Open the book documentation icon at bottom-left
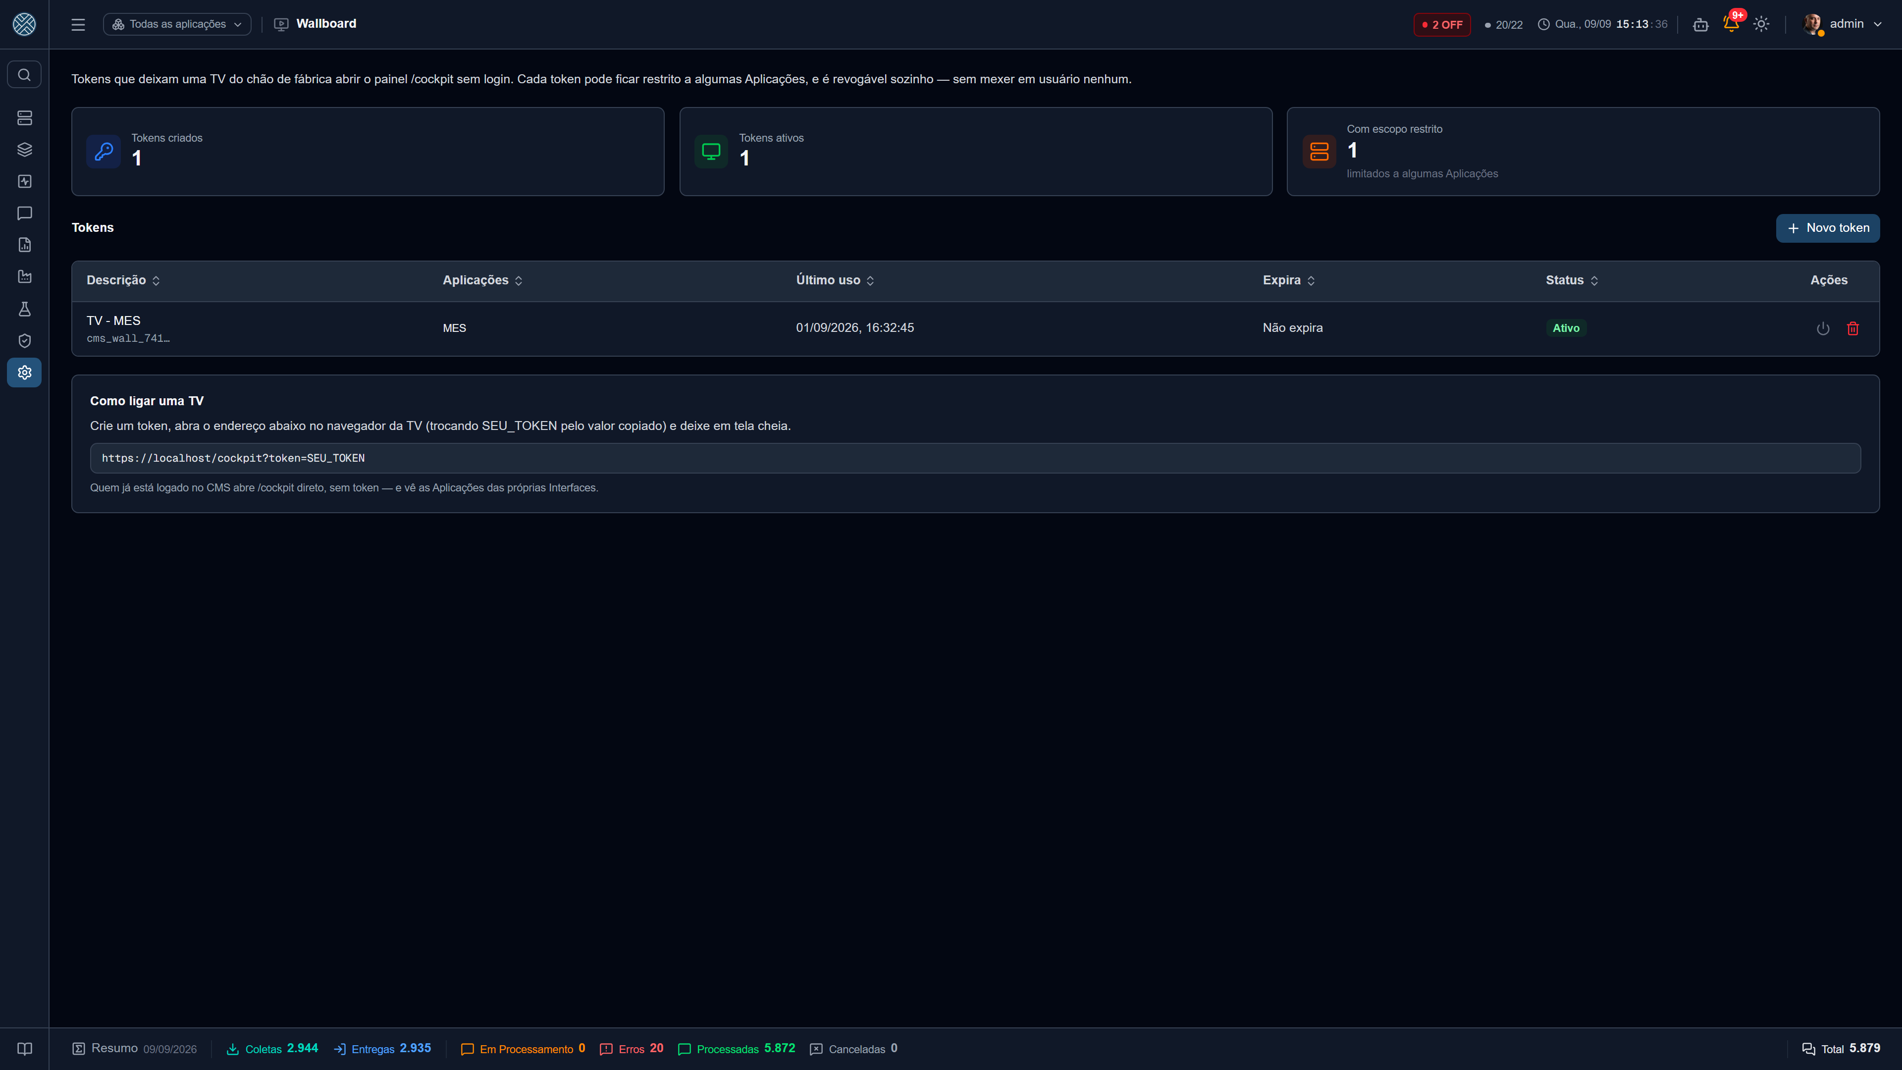 [x=24, y=1049]
